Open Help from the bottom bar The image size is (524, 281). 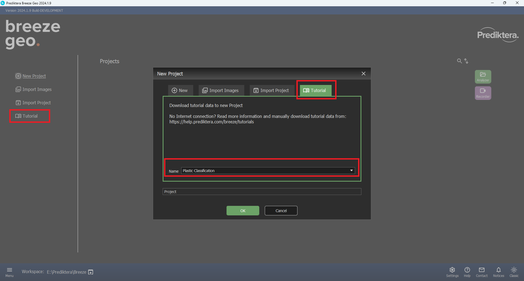click(467, 272)
